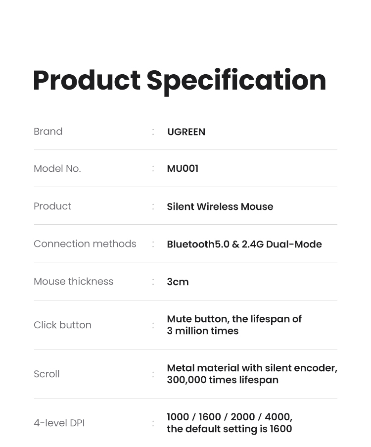
Task: Click the Product row label
Action: pos(52,206)
